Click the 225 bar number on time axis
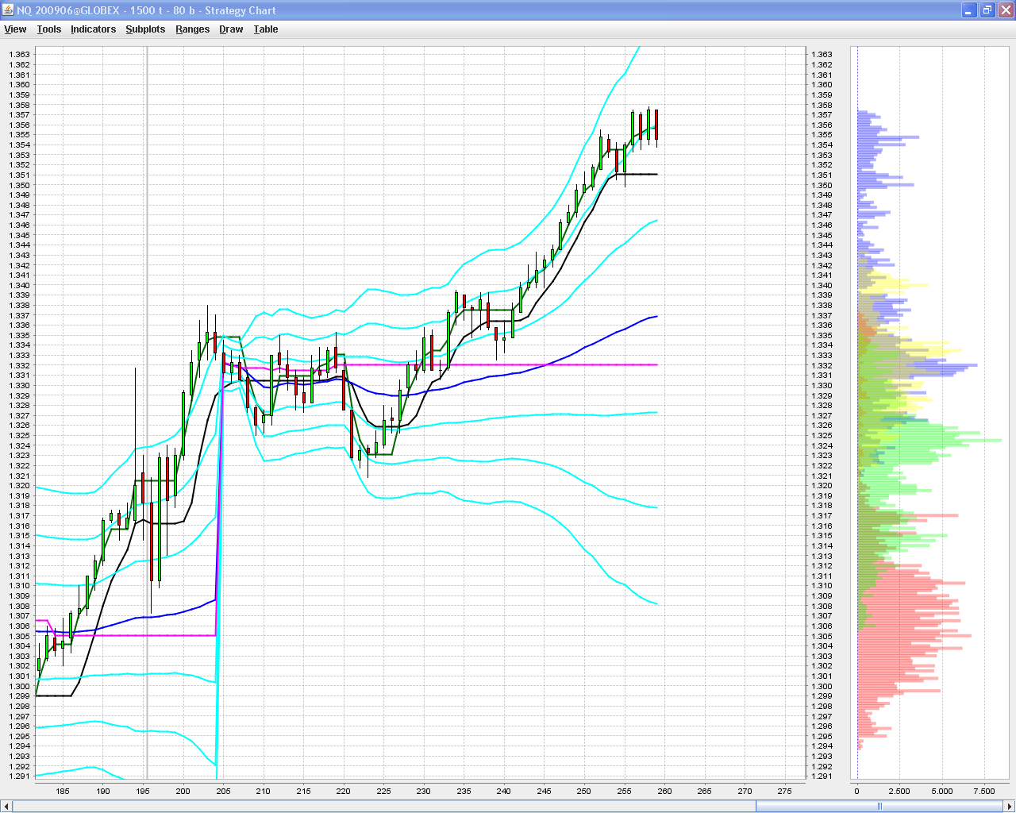 [x=383, y=791]
